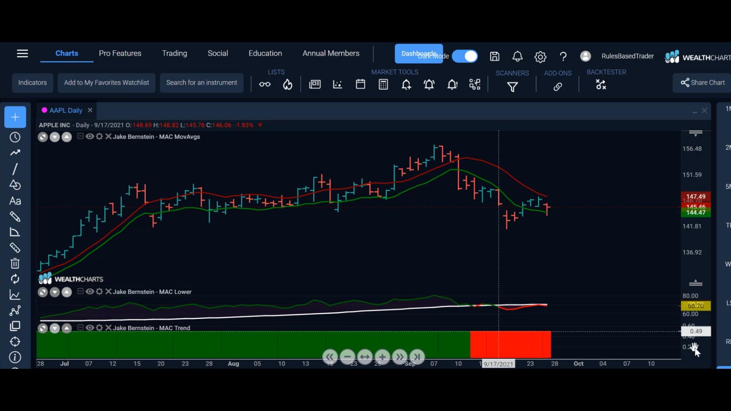Click the trash delete drawings icon
731x411 pixels.
[x=15, y=263]
